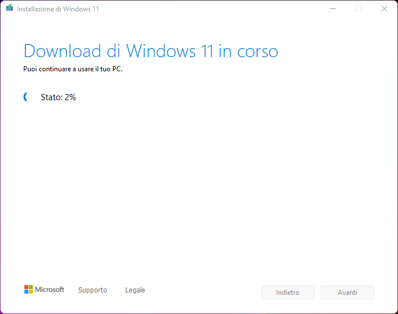Click the word 'corso' ending the heading

[x=257, y=51]
